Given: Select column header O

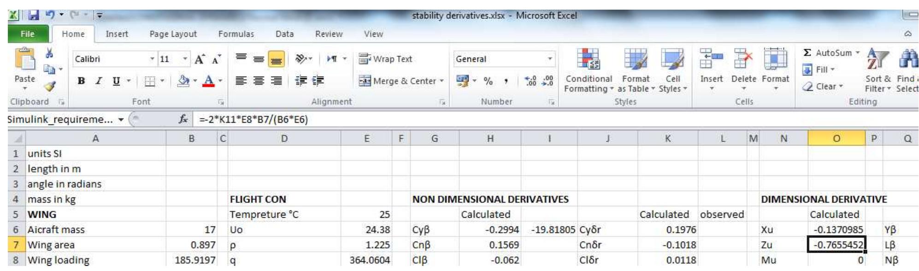Looking at the screenshot, I should tap(836, 138).
